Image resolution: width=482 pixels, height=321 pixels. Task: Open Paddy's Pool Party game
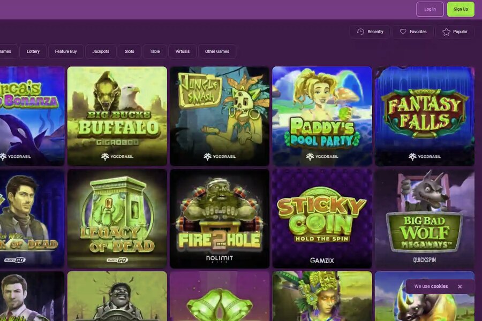click(322, 116)
